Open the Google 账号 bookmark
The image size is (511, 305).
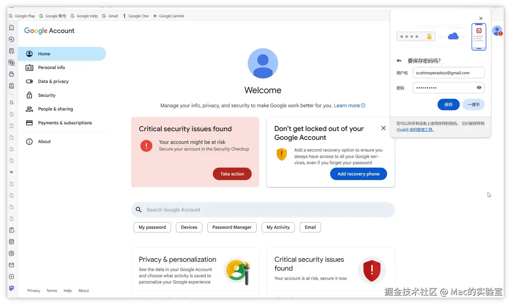pos(53,16)
